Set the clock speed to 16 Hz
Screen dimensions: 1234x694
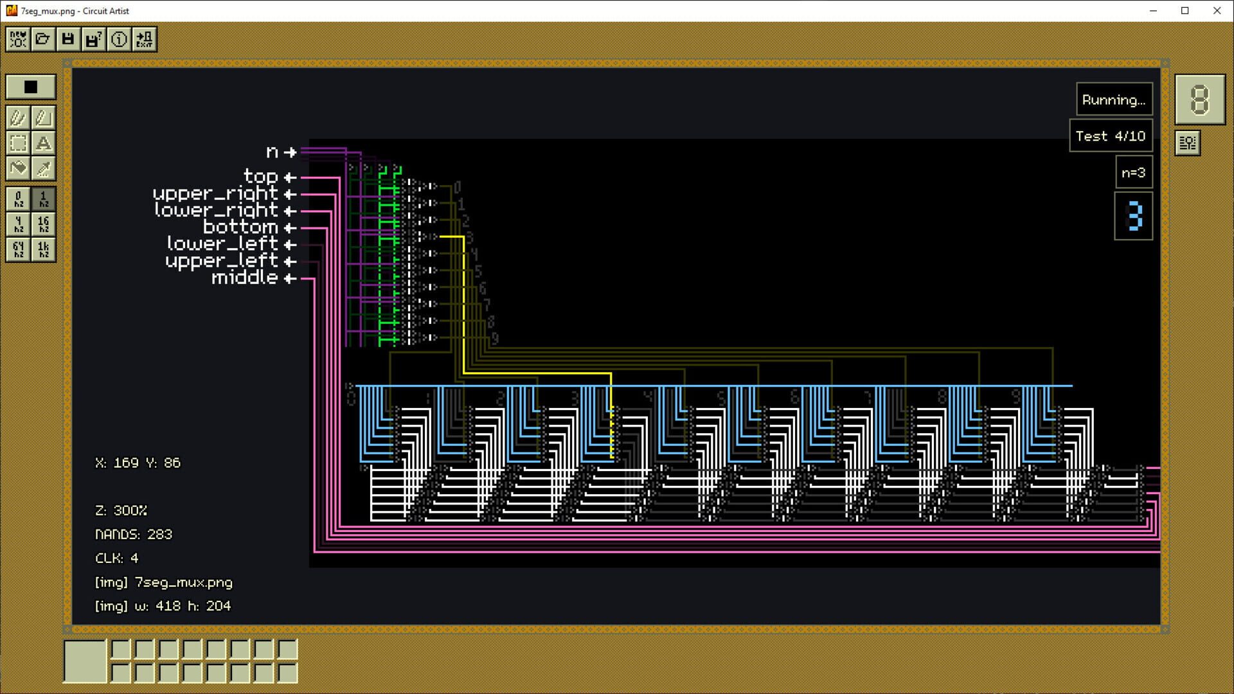coord(42,225)
